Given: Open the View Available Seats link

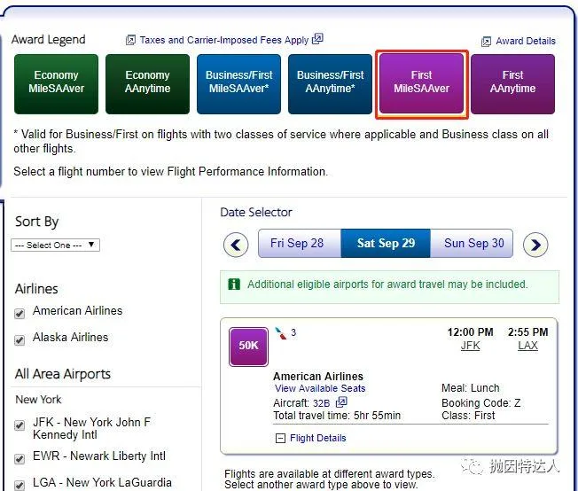Looking at the screenshot, I should (319, 388).
